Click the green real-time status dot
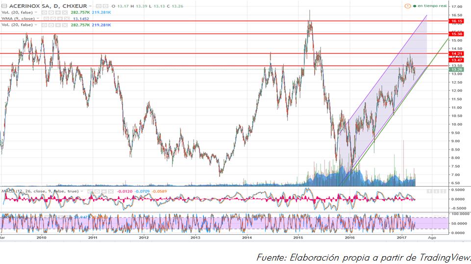Viewport: 471px width, 264px height. tap(415, 6)
